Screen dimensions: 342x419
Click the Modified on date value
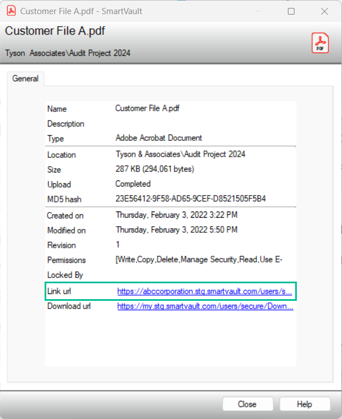176,230
